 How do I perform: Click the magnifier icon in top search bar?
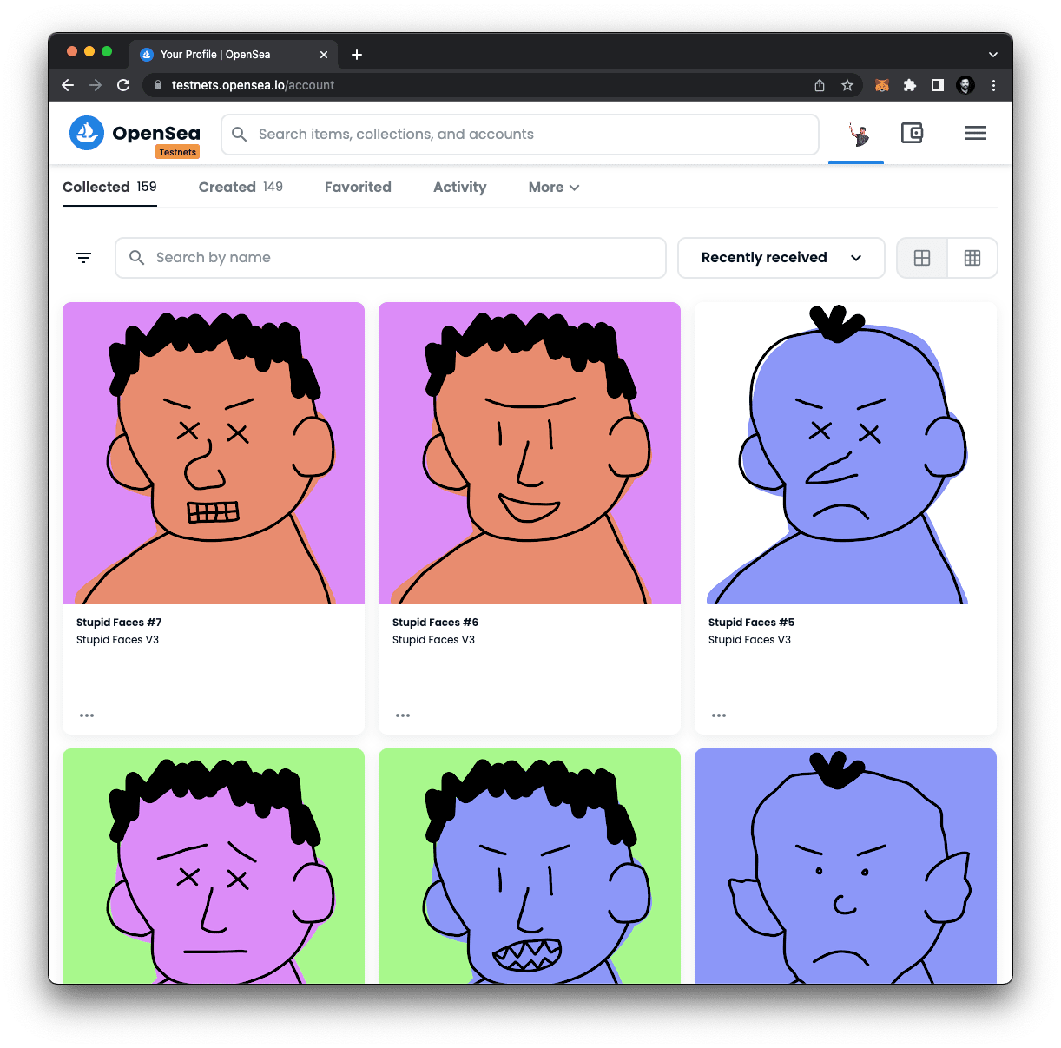(x=240, y=135)
